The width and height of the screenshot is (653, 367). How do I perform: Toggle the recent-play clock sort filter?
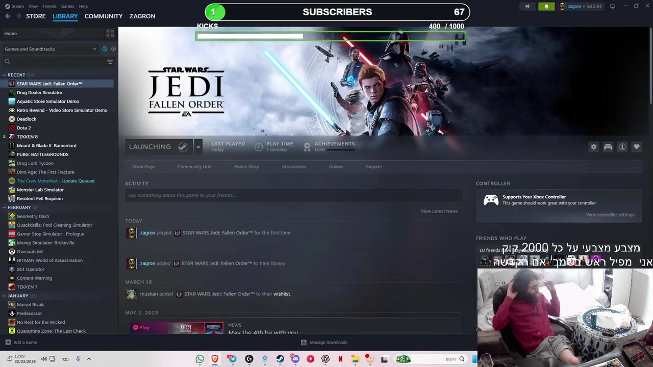click(105, 49)
